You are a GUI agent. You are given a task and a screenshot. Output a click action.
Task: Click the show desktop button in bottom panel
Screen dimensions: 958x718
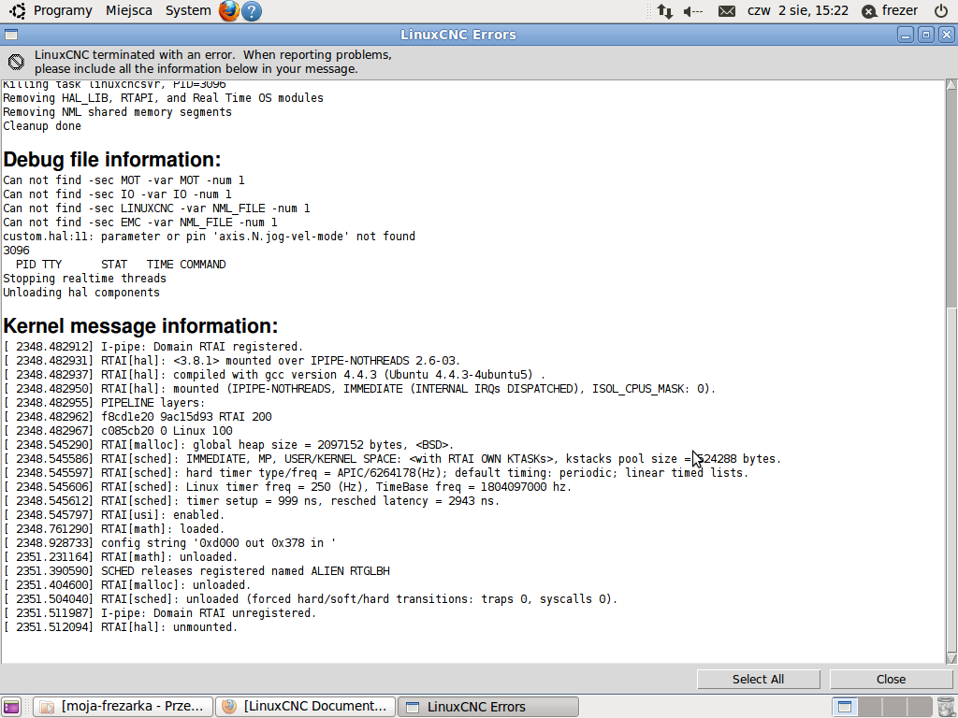[x=11, y=707]
